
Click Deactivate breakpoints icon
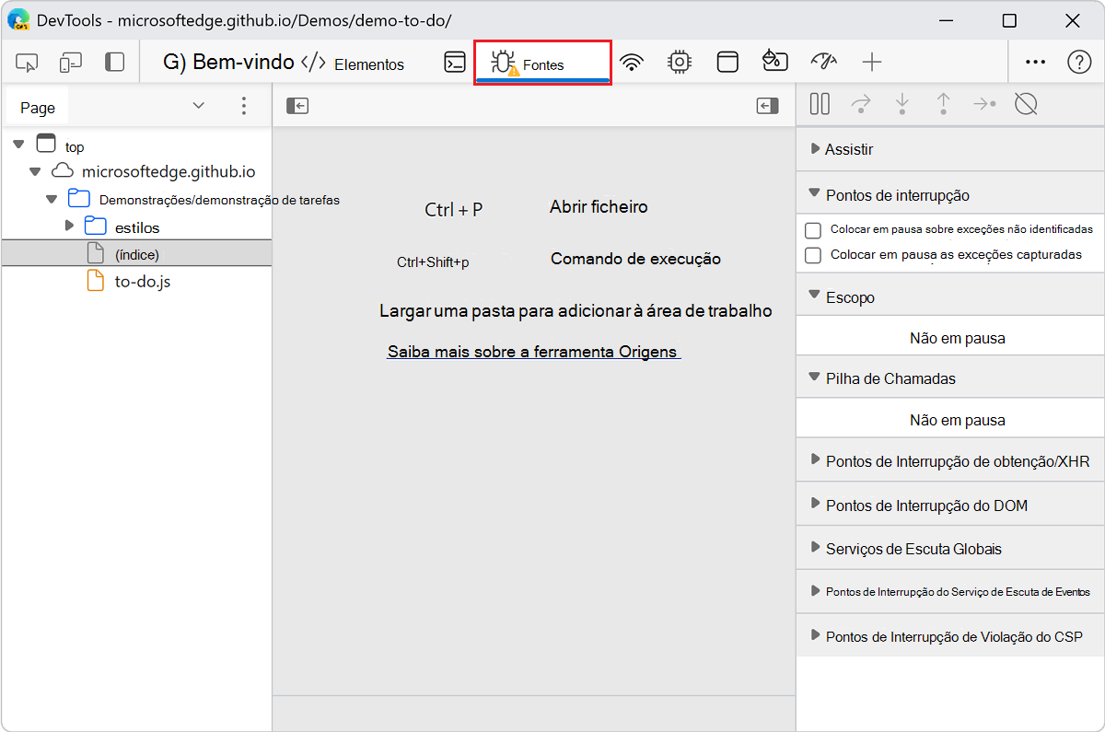(1026, 104)
